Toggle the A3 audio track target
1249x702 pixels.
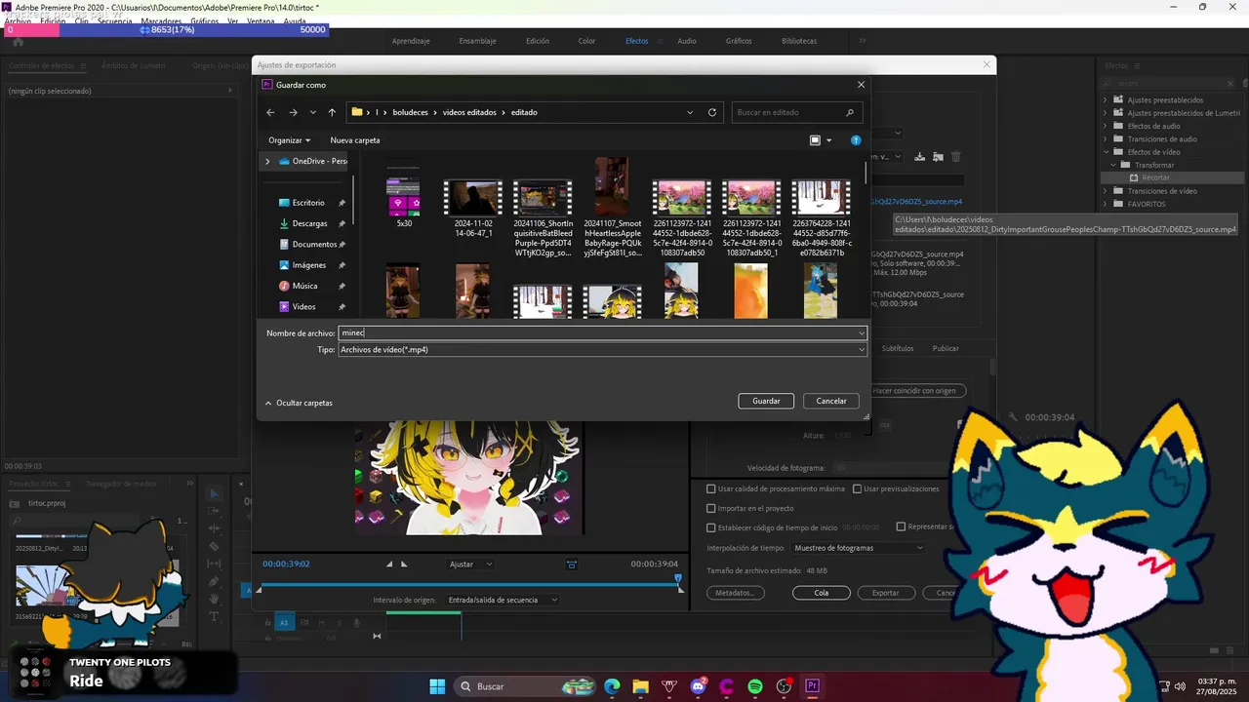click(284, 622)
